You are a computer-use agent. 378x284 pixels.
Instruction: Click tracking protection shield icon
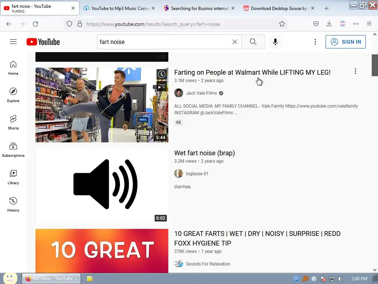(69, 24)
